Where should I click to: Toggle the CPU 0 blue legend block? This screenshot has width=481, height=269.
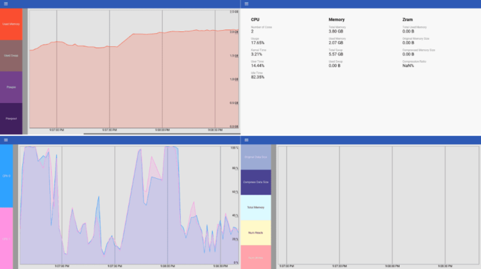pyautogui.click(x=6, y=175)
